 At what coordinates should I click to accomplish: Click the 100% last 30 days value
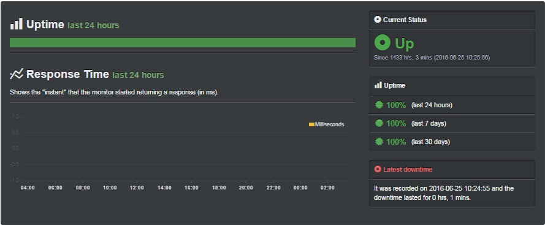pyautogui.click(x=396, y=142)
